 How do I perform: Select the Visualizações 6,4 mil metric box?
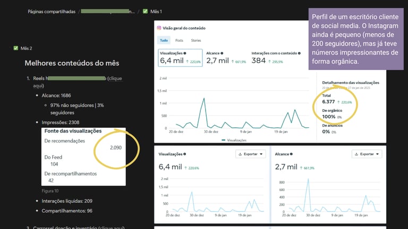tap(180, 58)
